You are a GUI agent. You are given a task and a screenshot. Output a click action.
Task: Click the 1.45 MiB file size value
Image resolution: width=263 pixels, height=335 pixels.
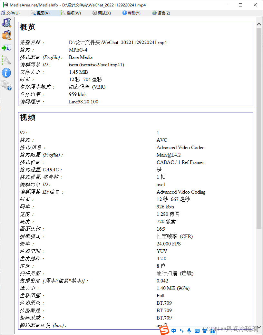78,72
